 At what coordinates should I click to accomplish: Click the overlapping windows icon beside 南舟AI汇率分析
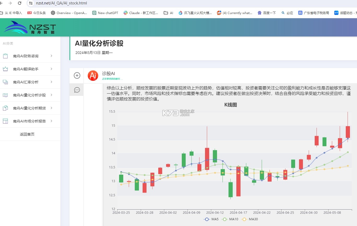pyautogui.click(x=5, y=82)
